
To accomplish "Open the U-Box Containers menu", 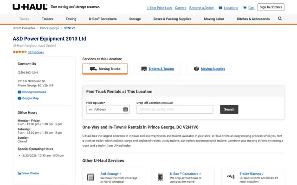I will (103, 19).
